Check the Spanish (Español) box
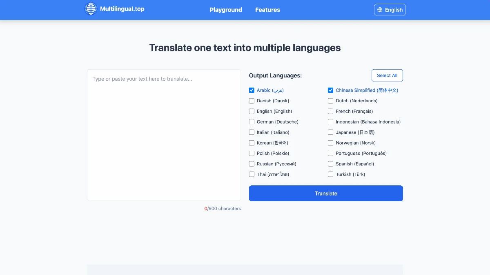This screenshot has width=490, height=275. click(330, 163)
